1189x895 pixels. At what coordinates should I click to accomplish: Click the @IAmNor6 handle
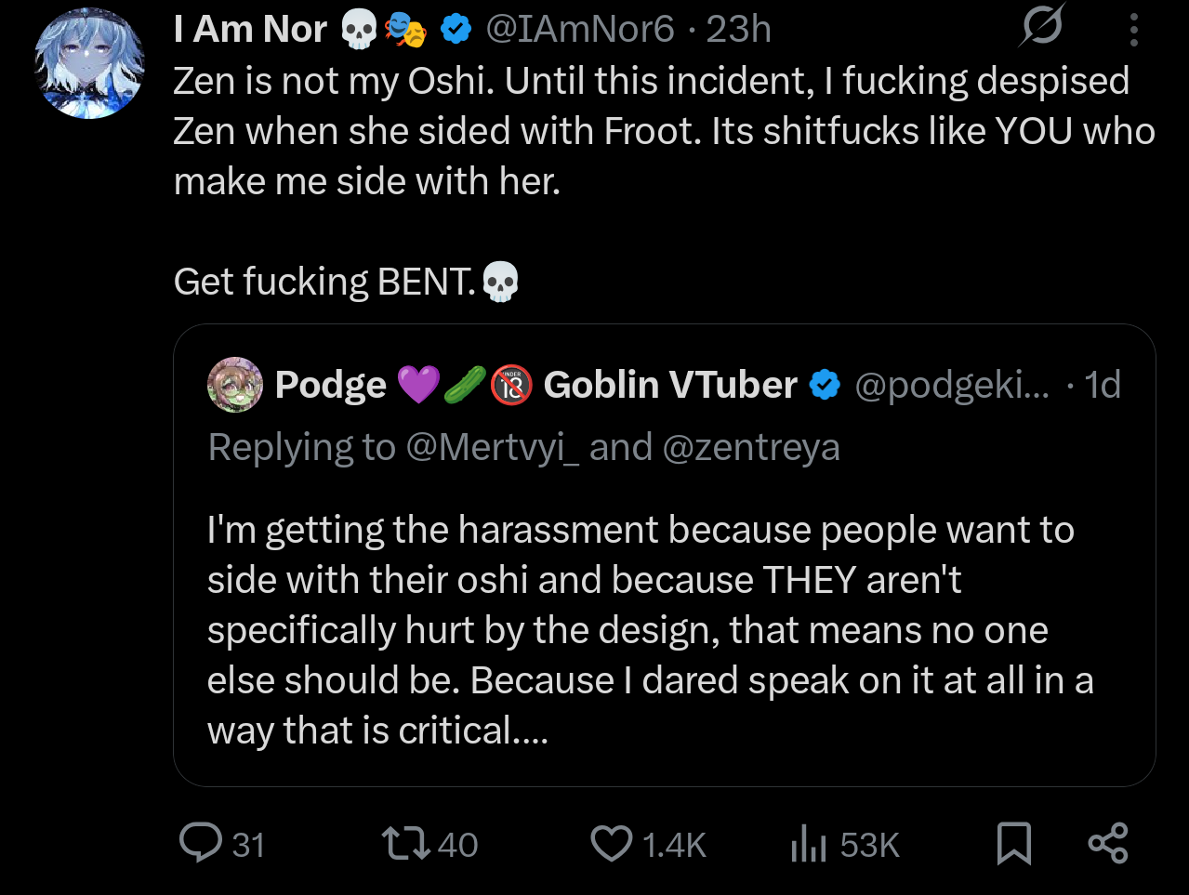coord(580,30)
